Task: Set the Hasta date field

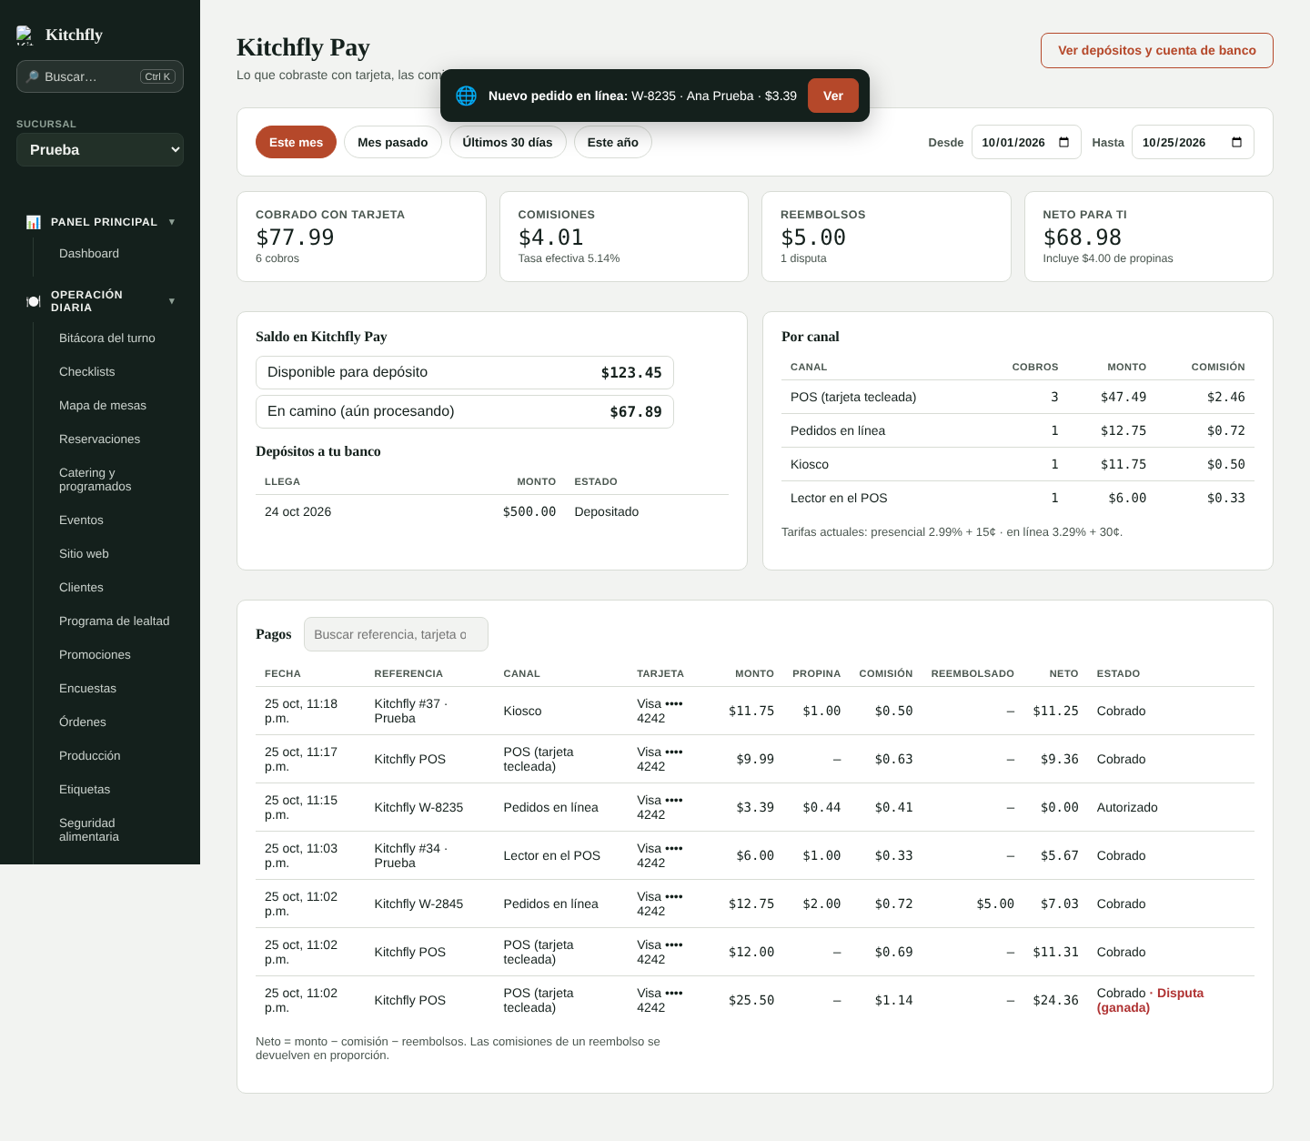Action: [x=1193, y=142]
